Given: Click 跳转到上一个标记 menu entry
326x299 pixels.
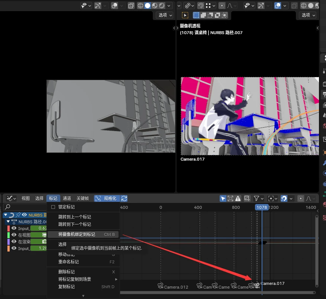Looking at the screenshot, I should coord(83,217).
